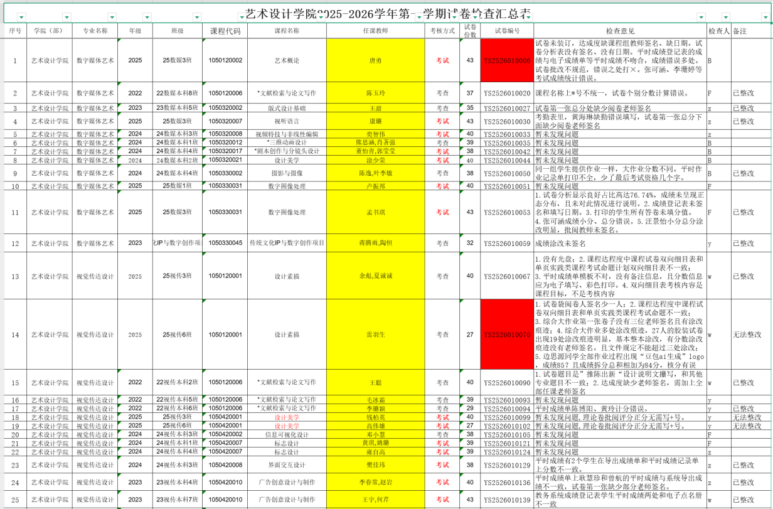Image resolution: width=773 pixels, height=509 pixels.
Task: Open the 序号 column filter dropdown
Action: [x=22, y=18]
